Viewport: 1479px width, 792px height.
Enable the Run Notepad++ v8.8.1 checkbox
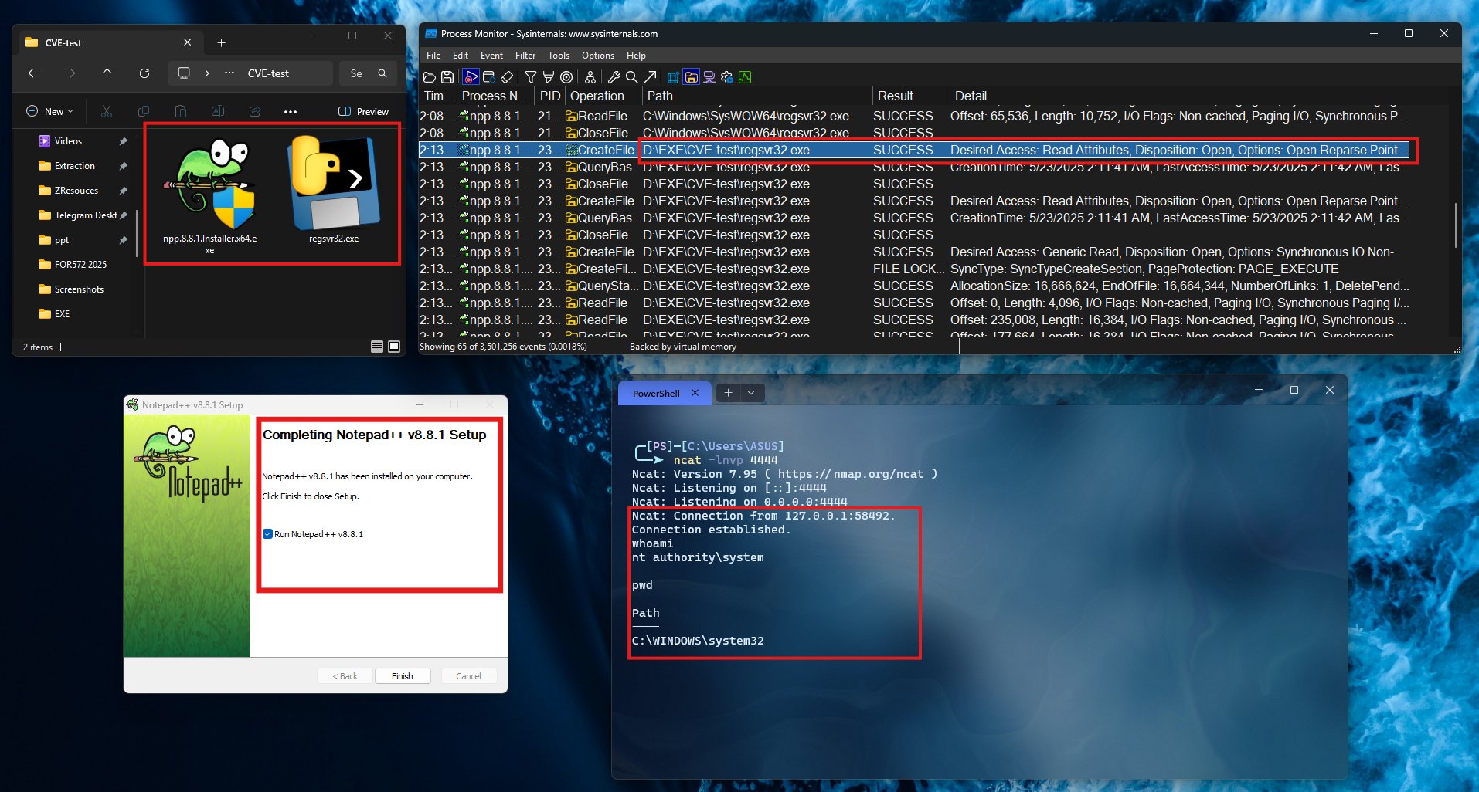click(x=268, y=533)
